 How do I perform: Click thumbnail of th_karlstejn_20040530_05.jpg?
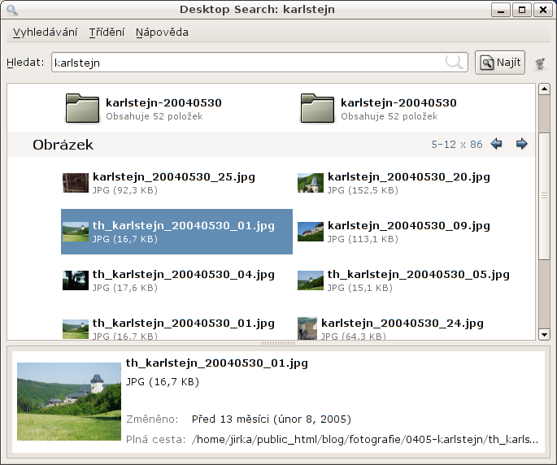[x=311, y=280]
